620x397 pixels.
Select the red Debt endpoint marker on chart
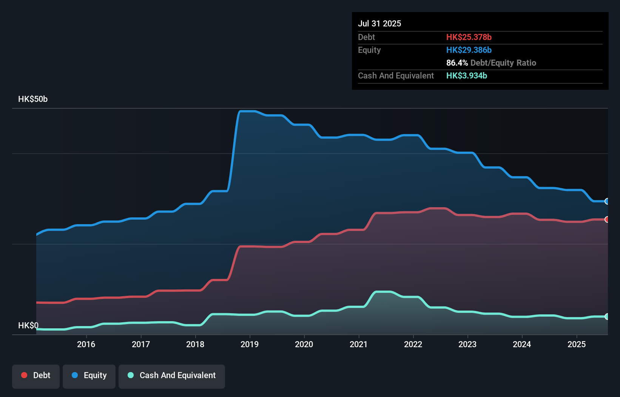point(607,219)
